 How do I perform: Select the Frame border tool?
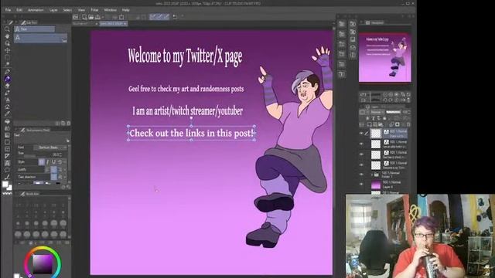pyautogui.click(x=7, y=149)
